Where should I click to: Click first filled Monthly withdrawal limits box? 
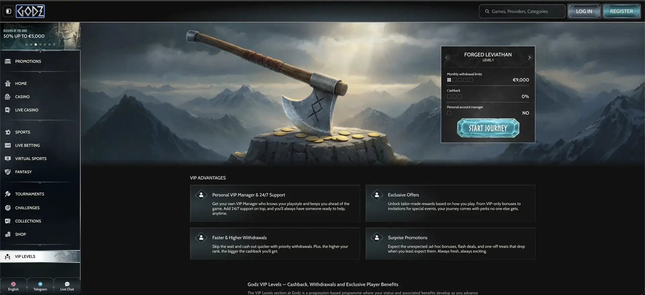(x=449, y=80)
